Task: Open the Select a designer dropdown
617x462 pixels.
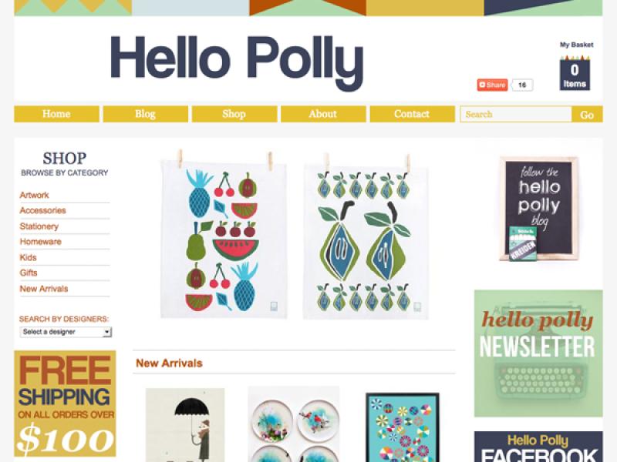Action: (x=66, y=332)
